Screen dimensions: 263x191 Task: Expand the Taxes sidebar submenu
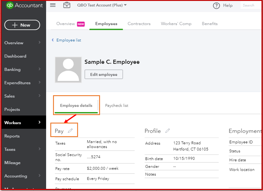coord(39,149)
